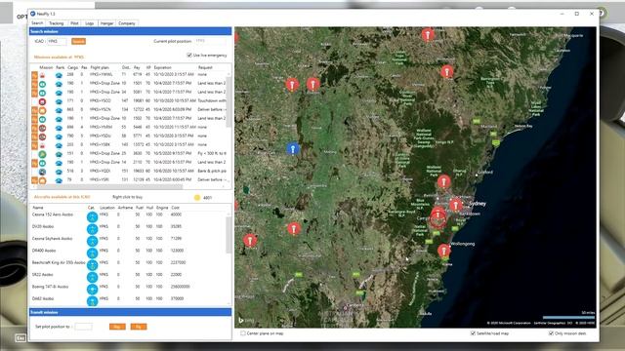Click the Pay column header in the missions table
The image size is (625, 351).
(137, 67)
